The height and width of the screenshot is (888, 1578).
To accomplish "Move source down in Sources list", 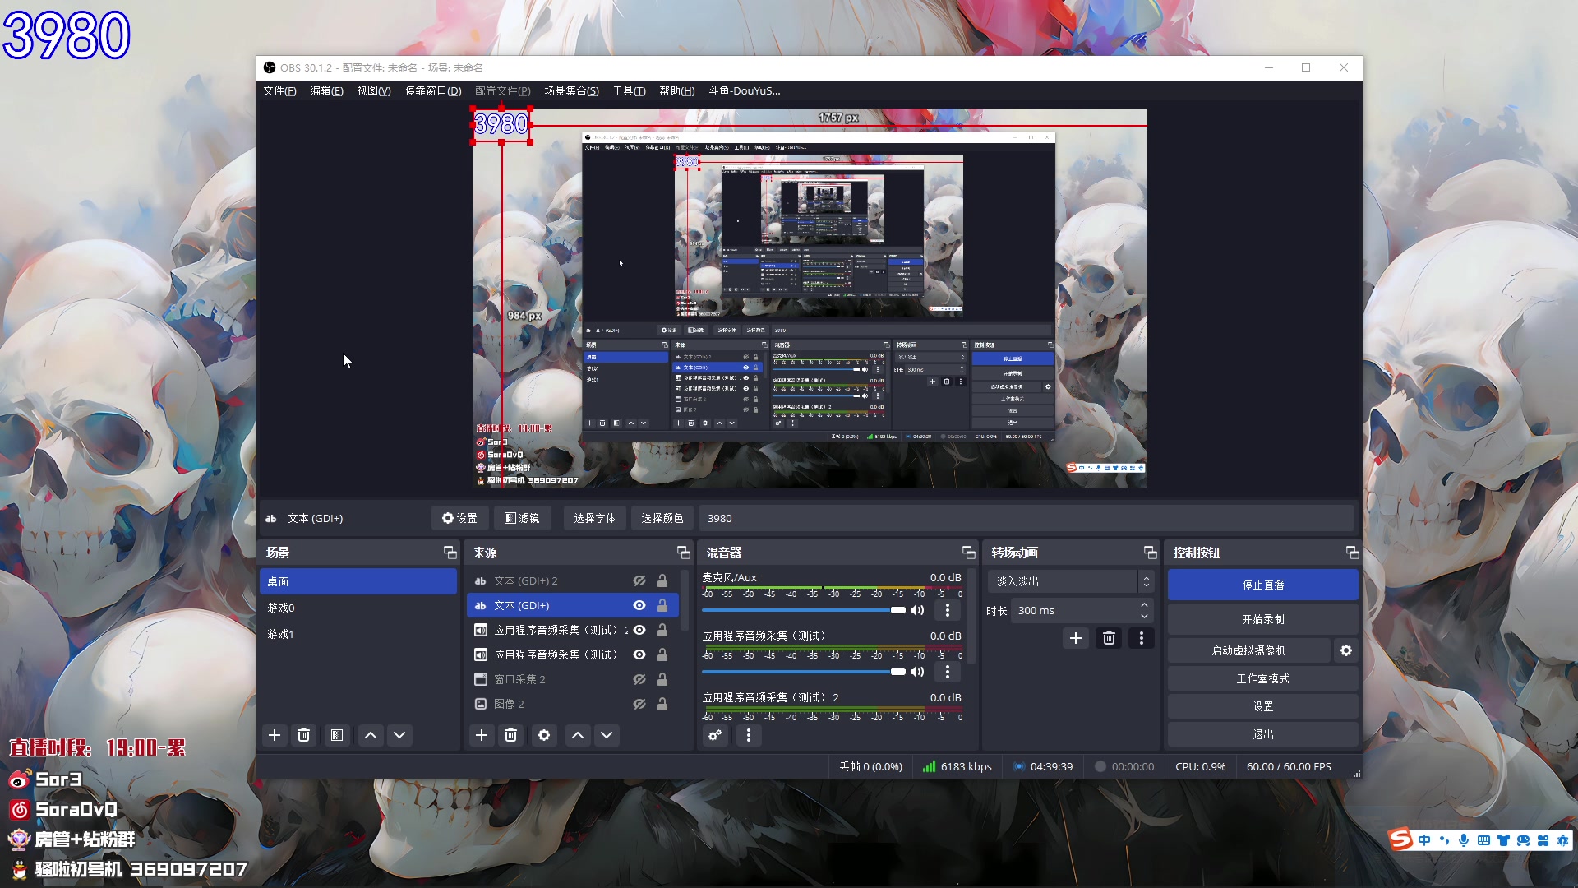I will click(x=607, y=735).
